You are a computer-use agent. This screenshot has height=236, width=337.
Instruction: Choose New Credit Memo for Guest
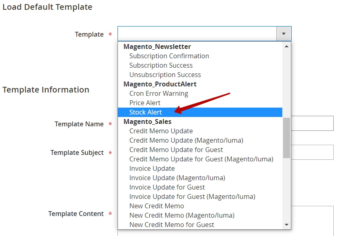coord(200,225)
